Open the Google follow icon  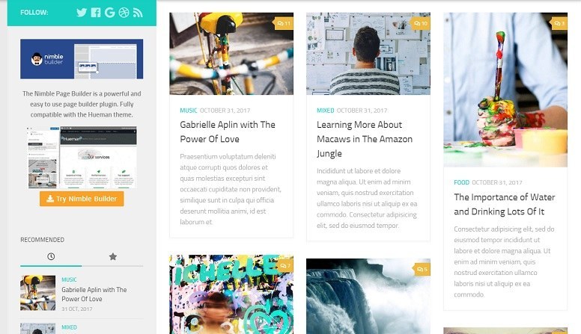coord(109,13)
